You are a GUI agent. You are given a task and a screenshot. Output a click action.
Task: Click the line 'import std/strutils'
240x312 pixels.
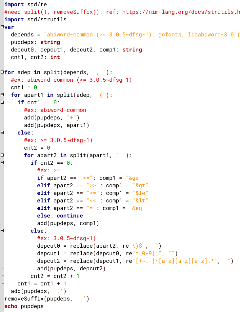click(35, 19)
